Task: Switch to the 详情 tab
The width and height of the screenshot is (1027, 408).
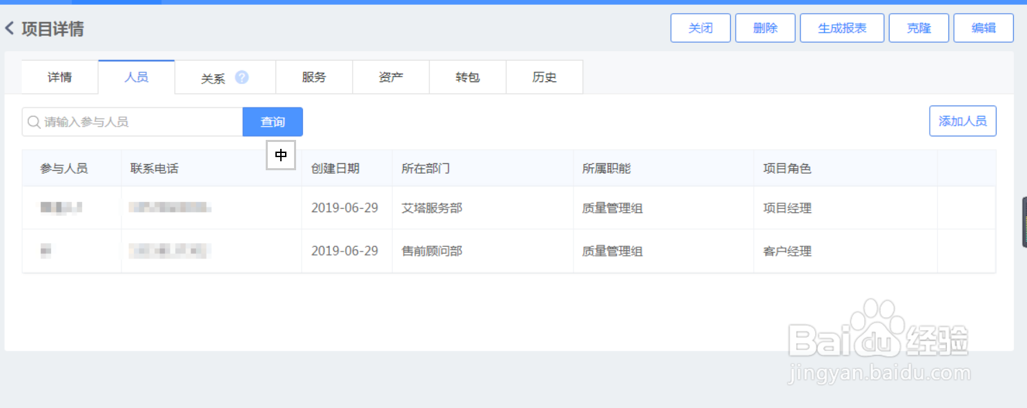Action: pyautogui.click(x=59, y=78)
